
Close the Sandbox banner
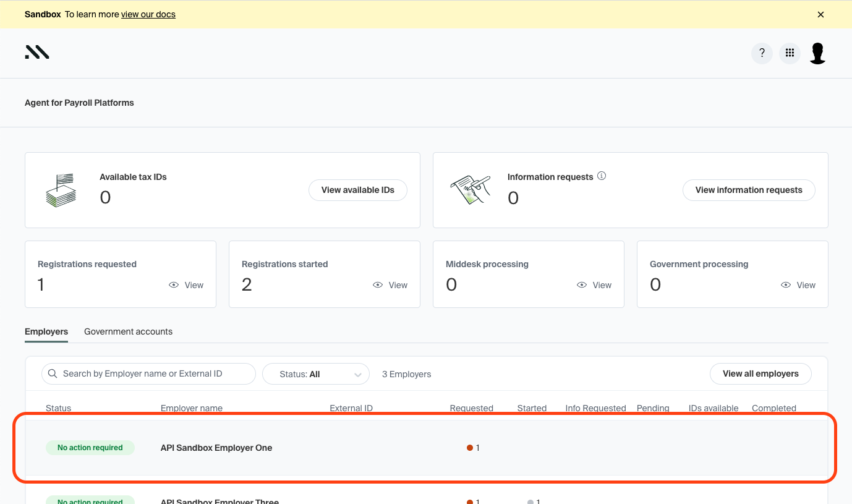[x=820, y=14]
